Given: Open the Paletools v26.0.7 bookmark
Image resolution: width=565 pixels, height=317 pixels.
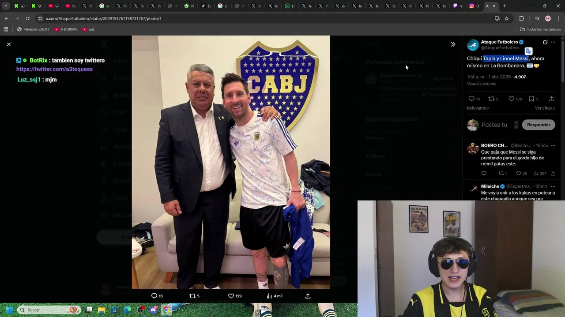Looking at the screenshot, I should (x=33, y=29).
